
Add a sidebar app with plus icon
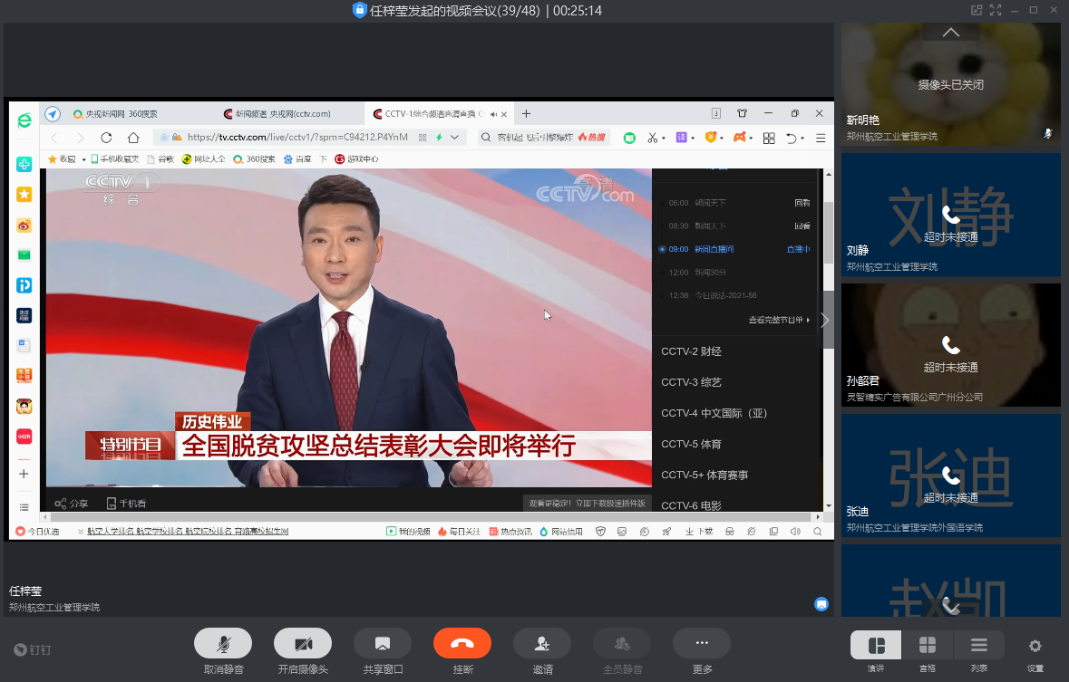[x=24, y=474]
